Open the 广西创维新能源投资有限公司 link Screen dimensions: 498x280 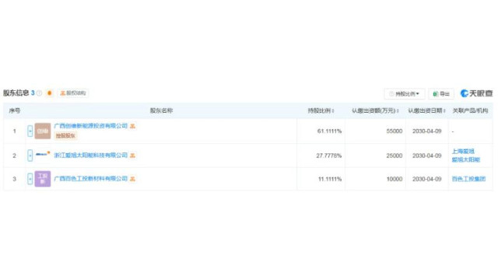point(91,126)
